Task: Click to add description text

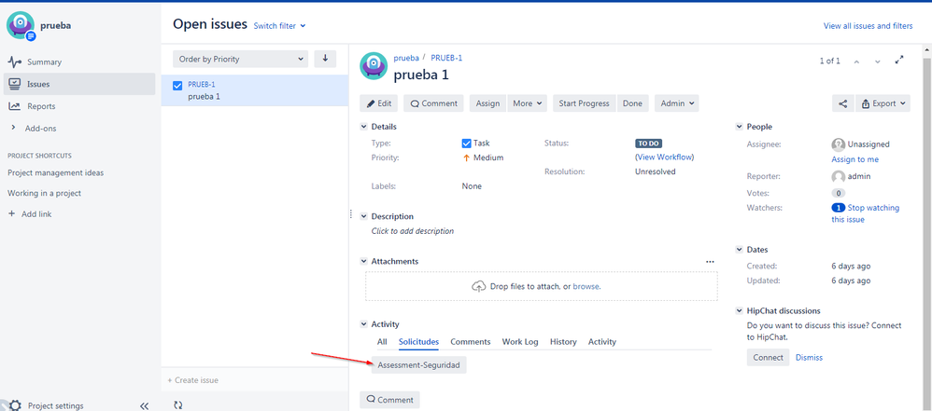Action: tap(413, 231)
